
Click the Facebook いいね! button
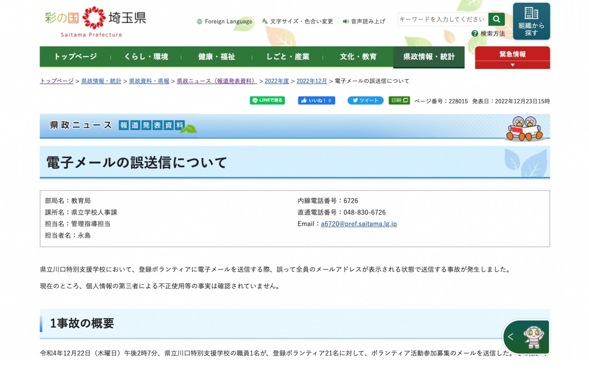coord(316,101)
